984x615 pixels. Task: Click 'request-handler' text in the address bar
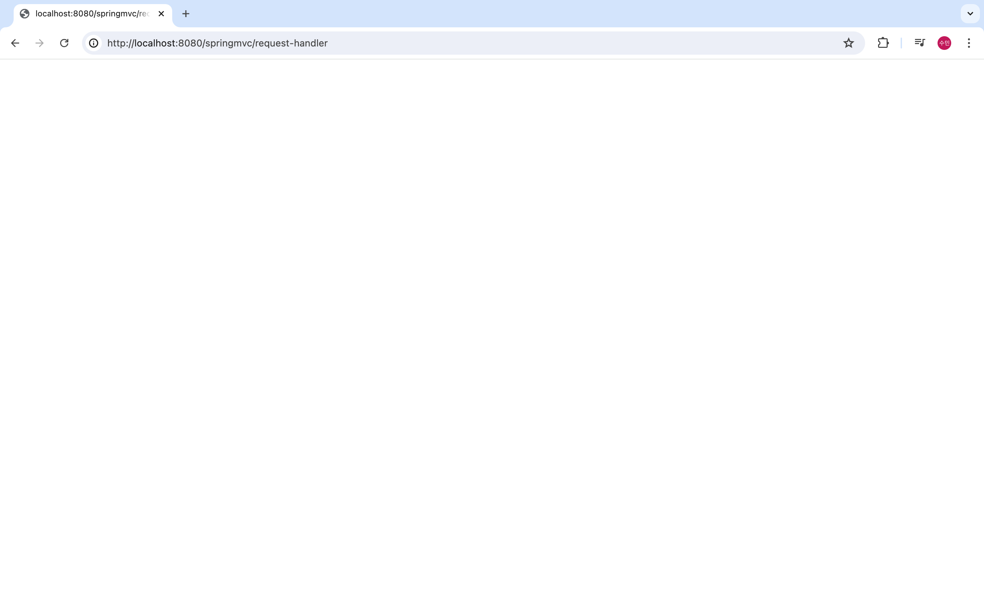[x=291, y=43]
